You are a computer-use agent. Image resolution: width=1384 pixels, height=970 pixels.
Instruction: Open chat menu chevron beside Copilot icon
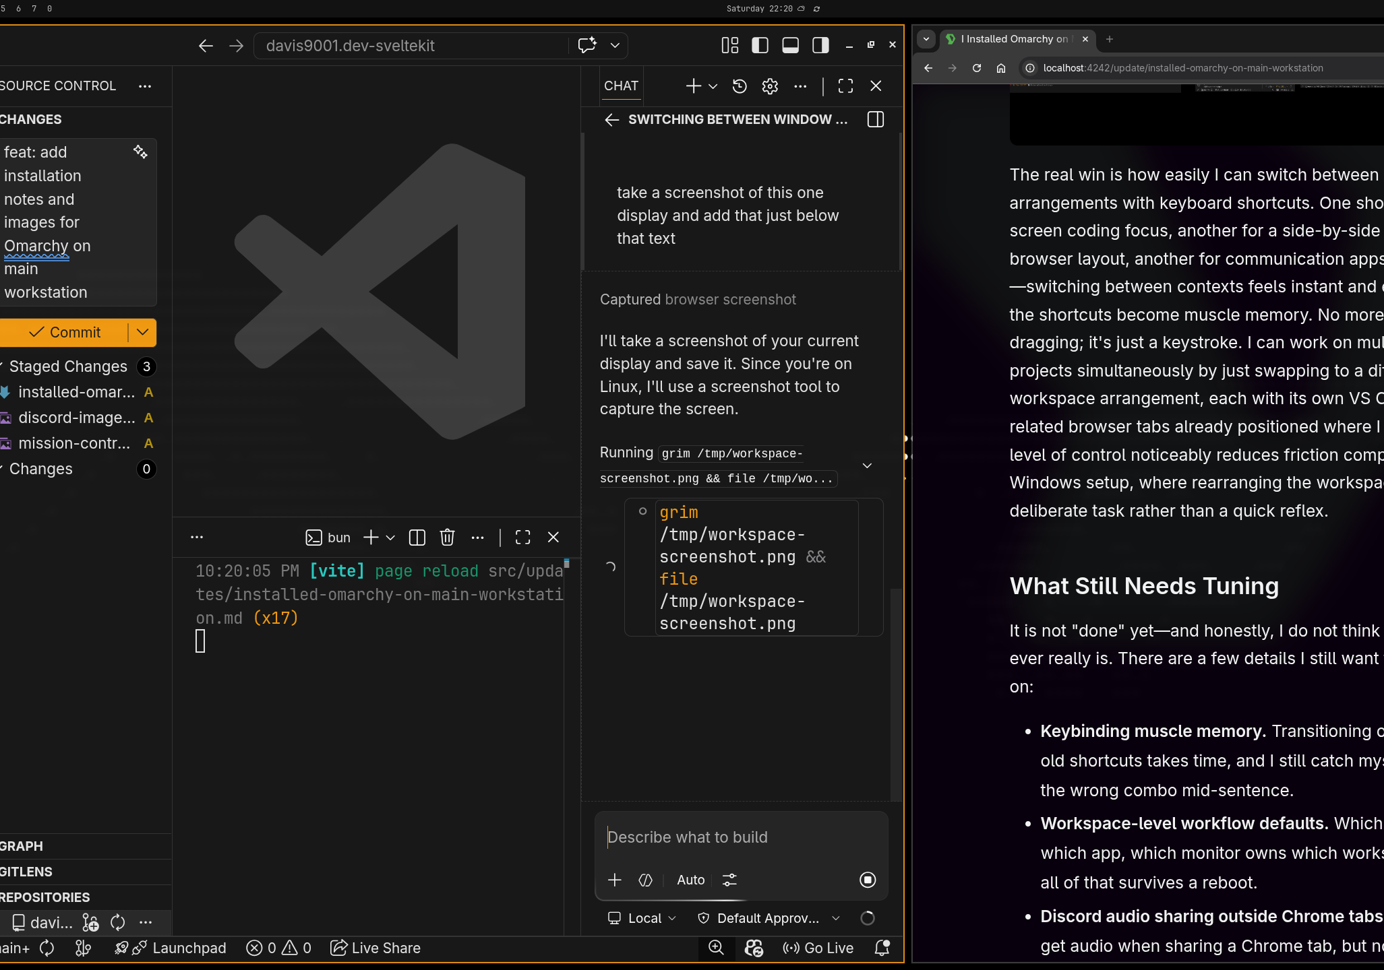pyautogui.click(x=615, y=45)
